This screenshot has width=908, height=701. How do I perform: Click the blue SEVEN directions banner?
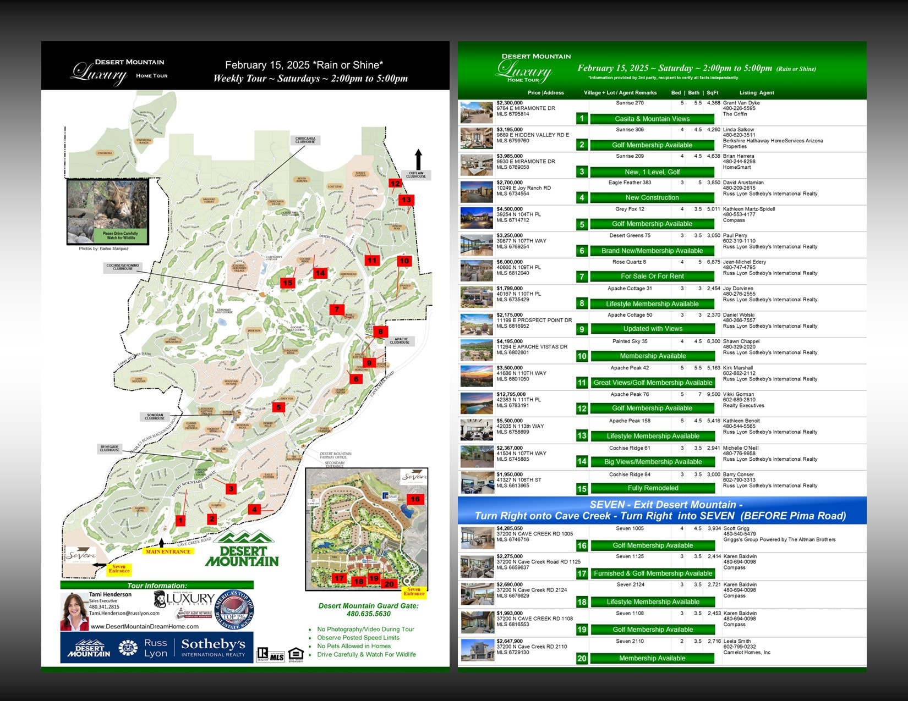click(x=661, y=510)
